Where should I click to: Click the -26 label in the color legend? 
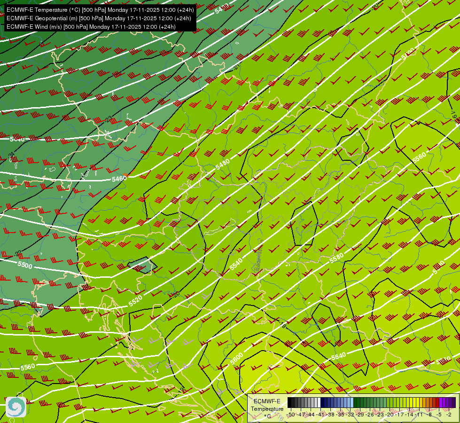click(370, 415)
